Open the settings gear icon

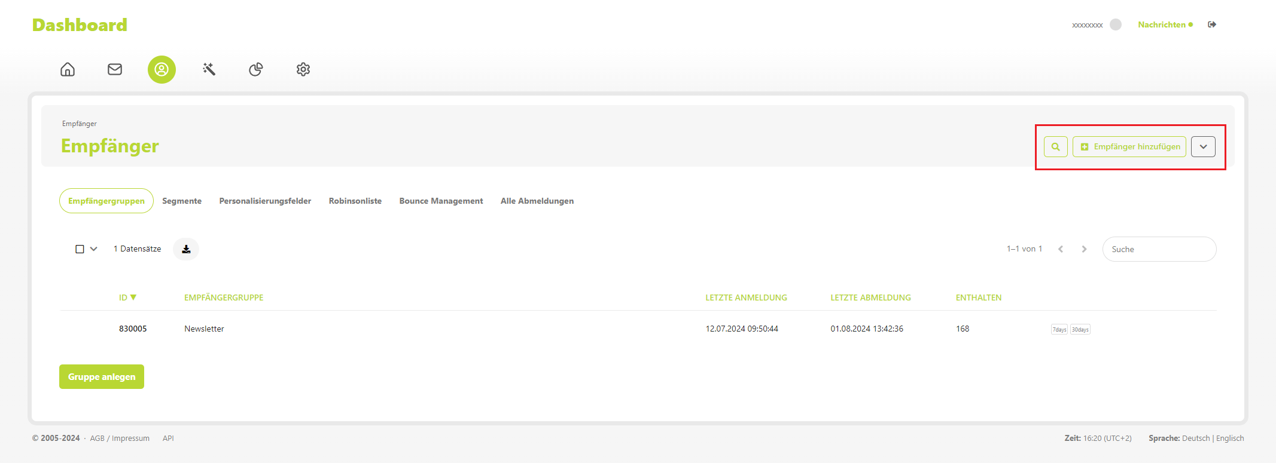(303, 69)
